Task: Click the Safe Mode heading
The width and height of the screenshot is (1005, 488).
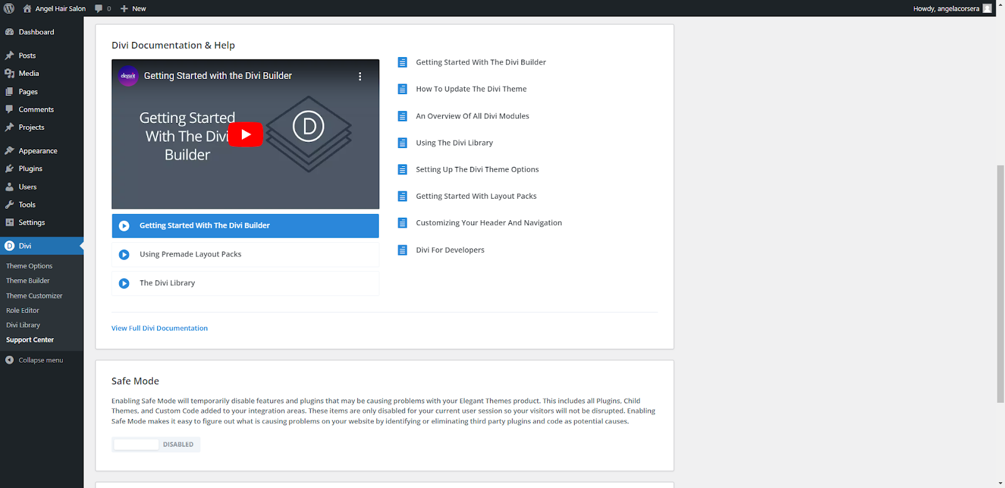Action: coord(135,381)
